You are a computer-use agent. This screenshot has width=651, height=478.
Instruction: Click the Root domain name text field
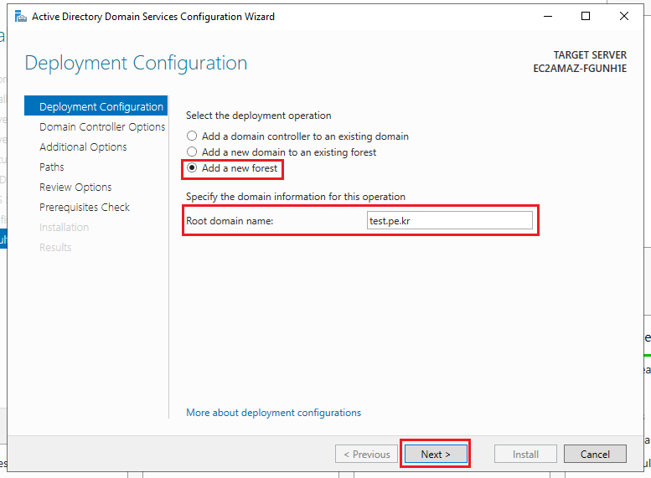[x=450, y=220]
